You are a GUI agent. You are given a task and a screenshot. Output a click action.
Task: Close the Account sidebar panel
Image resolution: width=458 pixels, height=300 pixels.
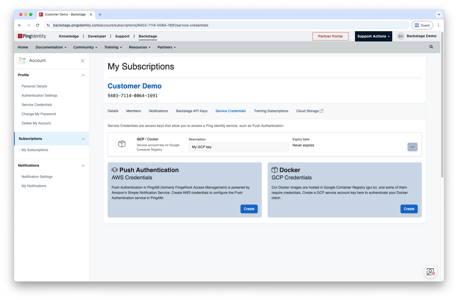point(82,61)
